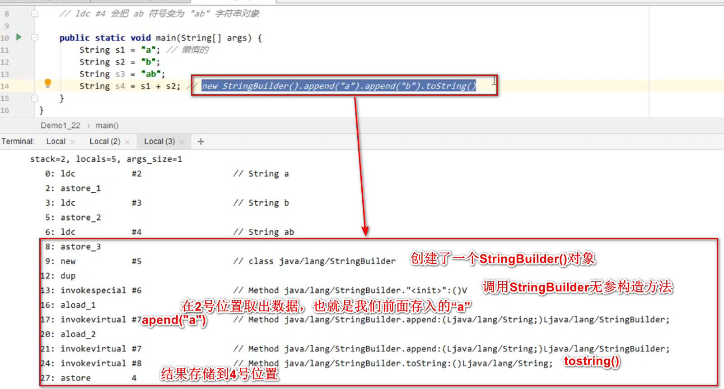The image size is (724, 389).
Task: Click the String s4 = s1 + s2 statement
Action: (130, 86)
